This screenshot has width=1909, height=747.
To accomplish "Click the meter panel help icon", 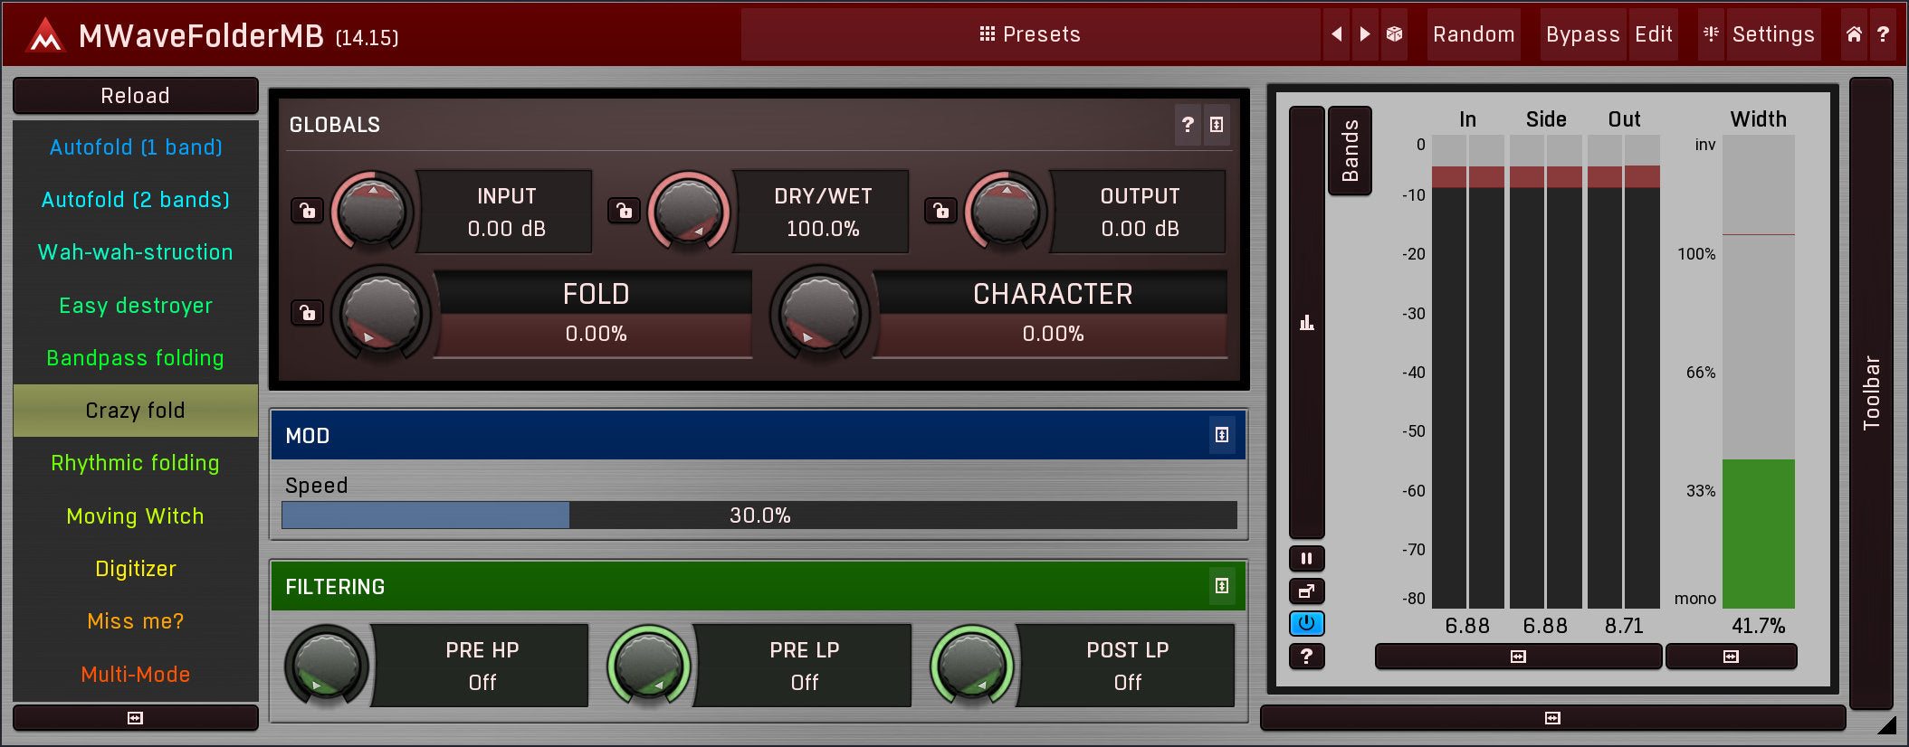I will (1306, 657).
